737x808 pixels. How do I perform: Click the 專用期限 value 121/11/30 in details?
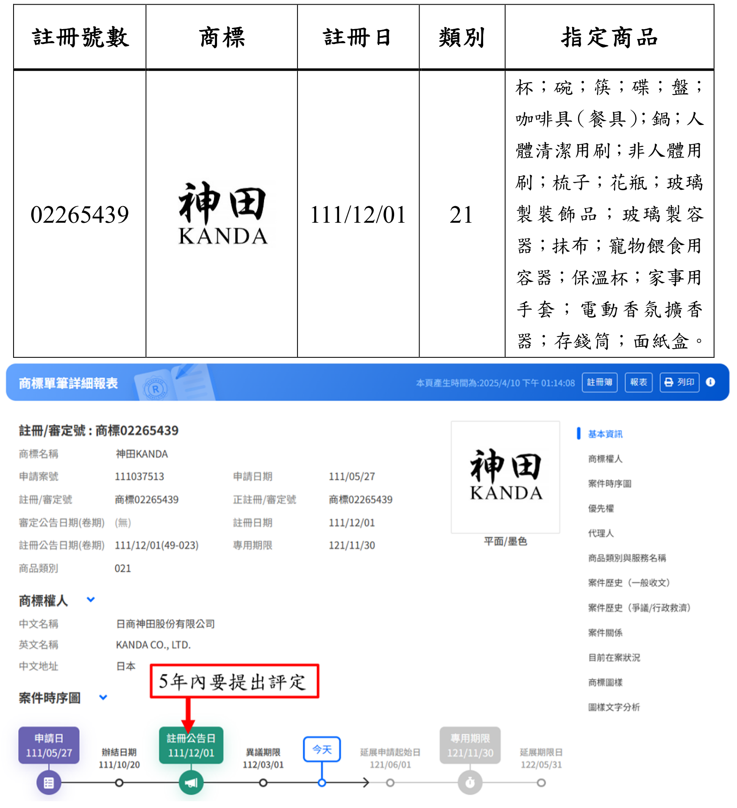coord(352,545)
